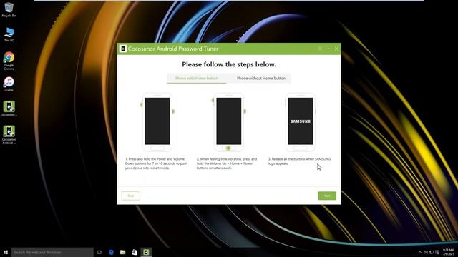458x257 pixels.
Task: Click step 3 release buttons instruction text
Action: click(299, 161)
